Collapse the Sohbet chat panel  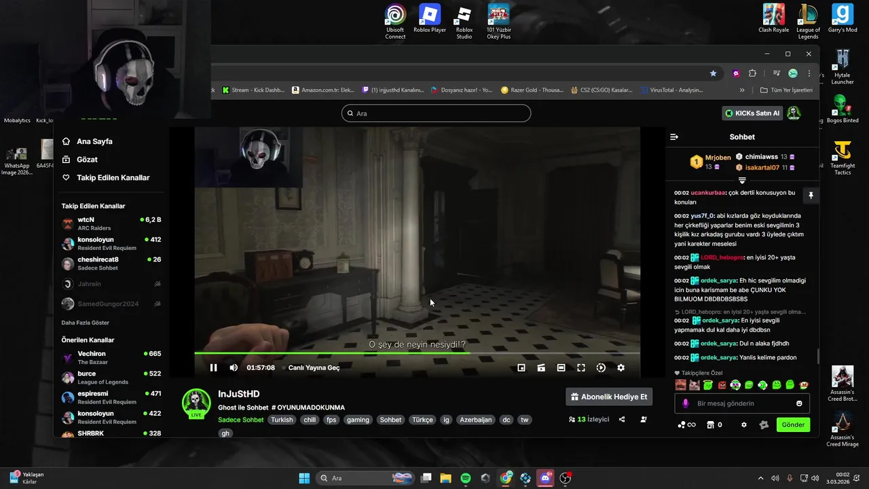click(x=674, y=137)
